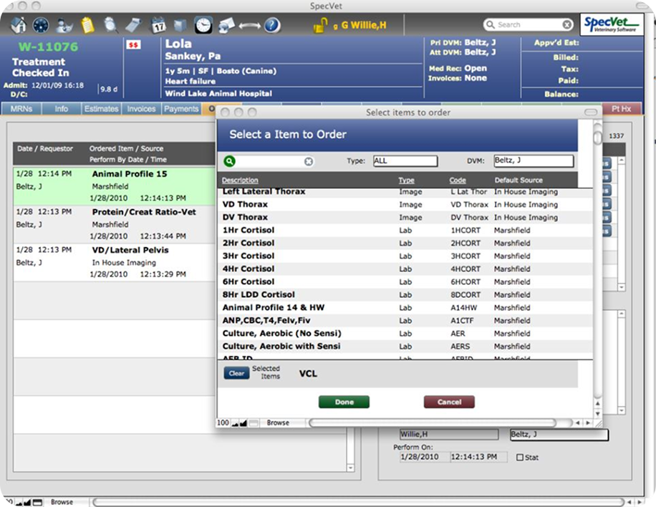Click the zoom level 100 box in dialog
The width and height of the screenshot is (656, 507).
click(223, 423)
